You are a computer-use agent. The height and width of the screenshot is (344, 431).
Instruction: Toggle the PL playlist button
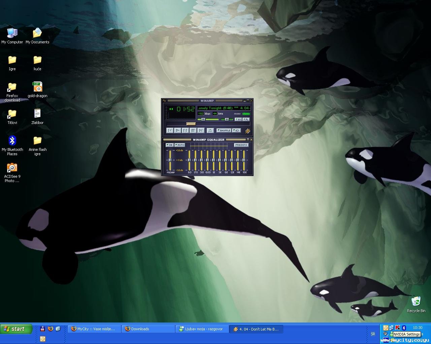(246, 119)
